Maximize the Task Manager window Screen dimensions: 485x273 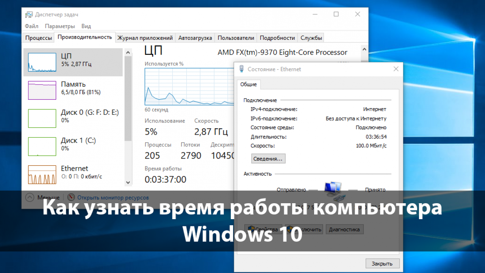336,14
